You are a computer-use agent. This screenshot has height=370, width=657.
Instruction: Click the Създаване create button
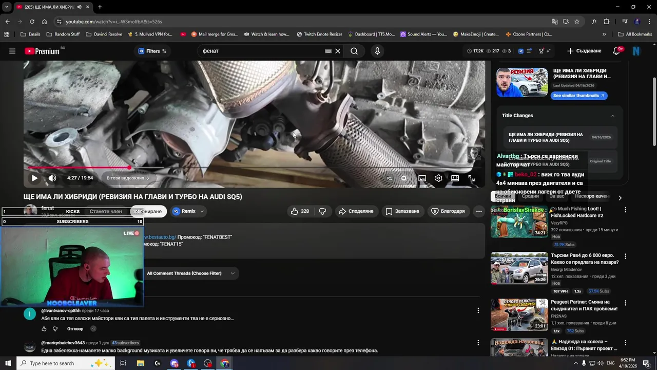(584, 51)
